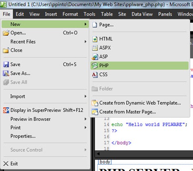Choose Close from the File menu

(x=45, y=50)
